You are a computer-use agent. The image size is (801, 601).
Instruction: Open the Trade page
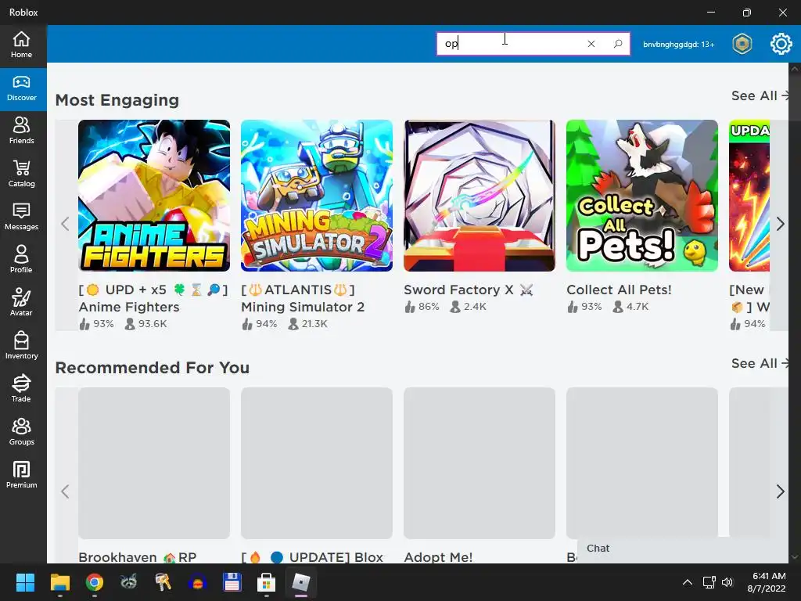click(x=21, y=389)
